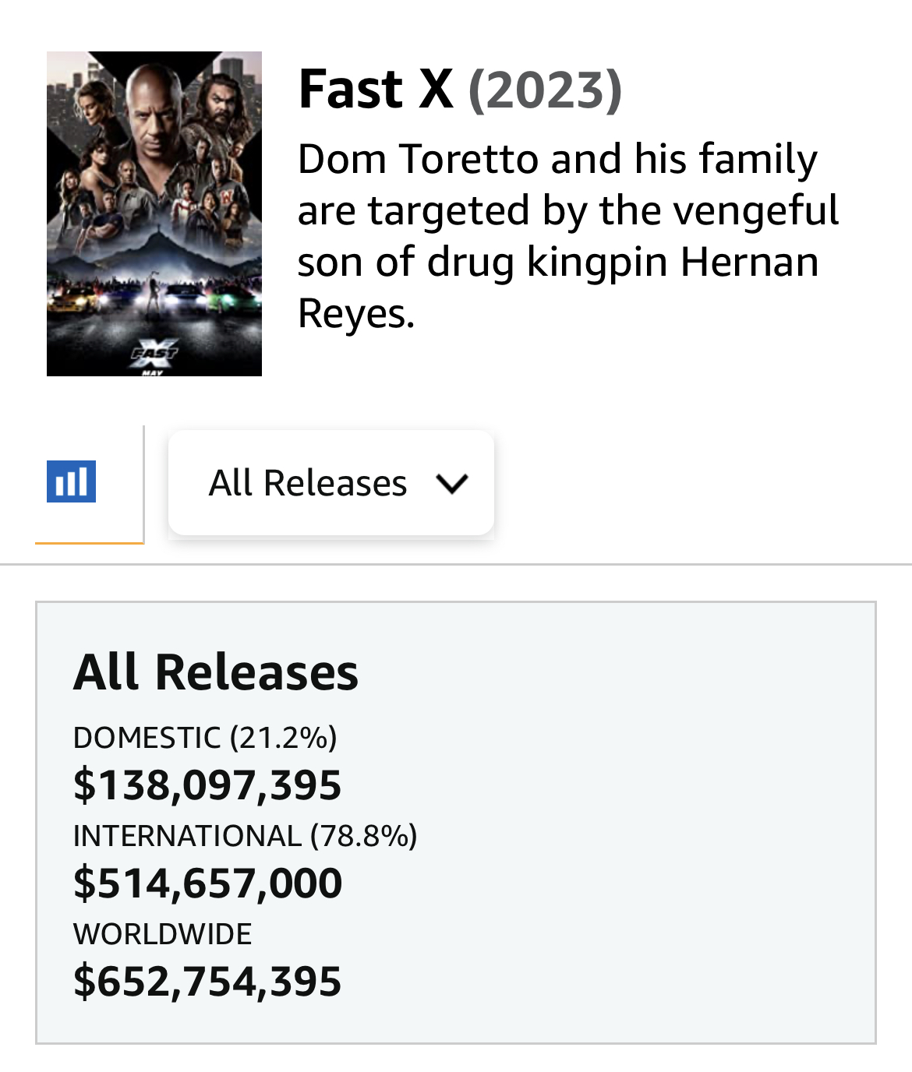Image resolution: width=912 pixels, height=1072 pixels.
Task: Open the blue bar chart summary tab
Action: 72,481
